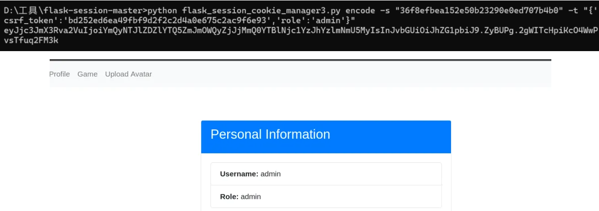Go to the Game page link

pos(87,74)
